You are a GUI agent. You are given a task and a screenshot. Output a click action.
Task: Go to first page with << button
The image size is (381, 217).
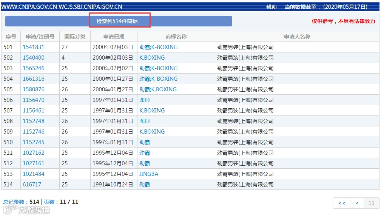342,203
